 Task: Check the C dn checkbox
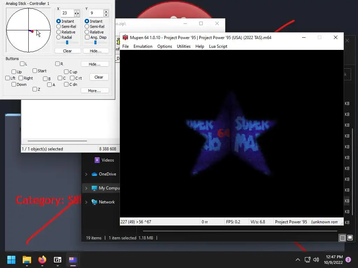[x=66, y=84]
